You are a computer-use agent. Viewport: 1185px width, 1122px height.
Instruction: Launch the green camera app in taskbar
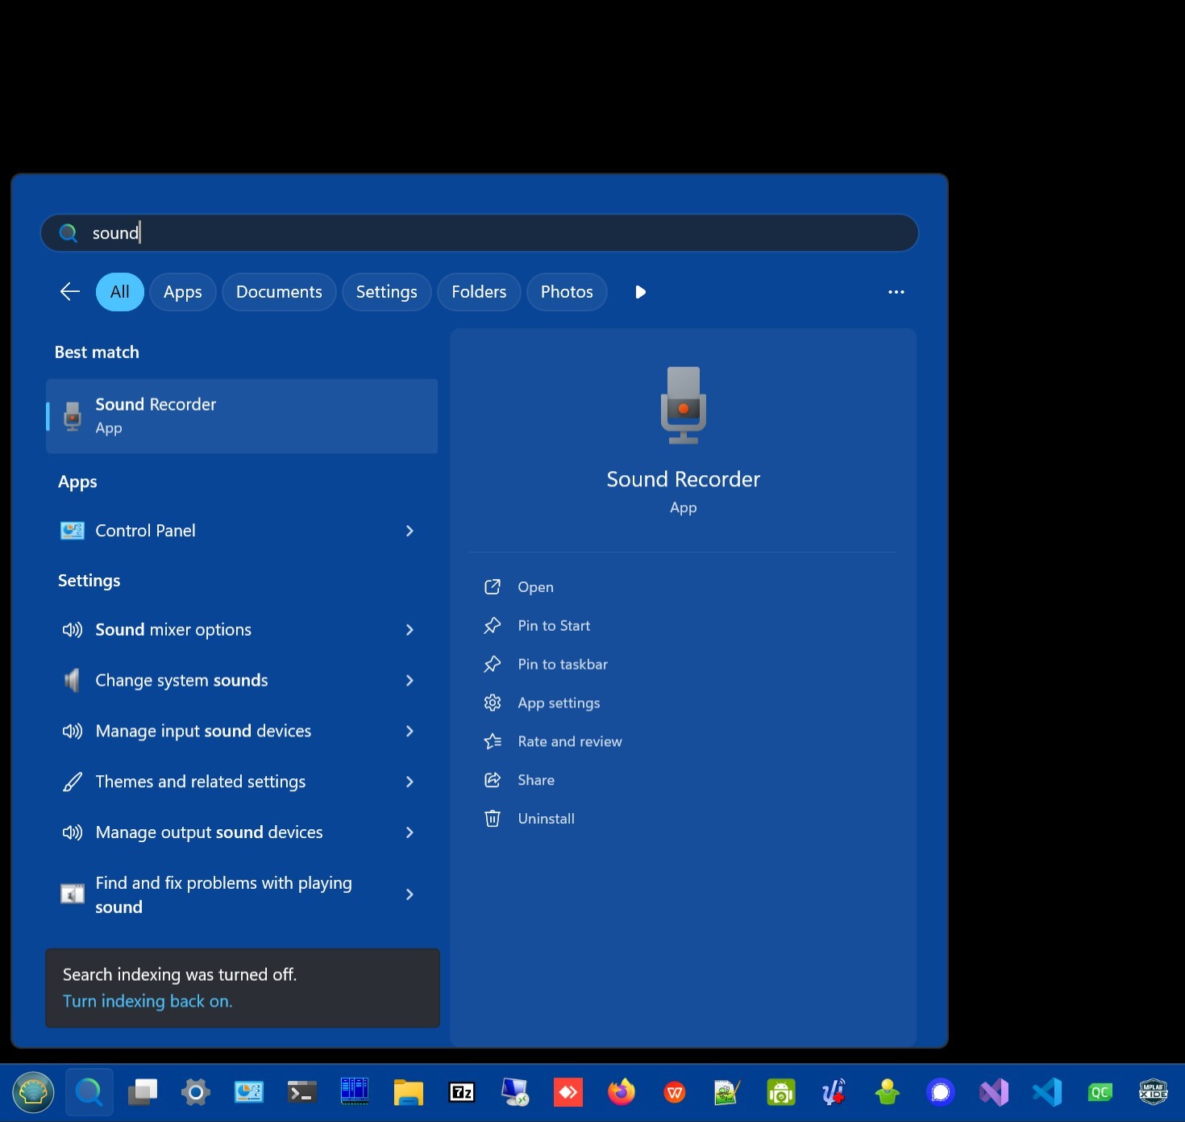[781, 1093]
